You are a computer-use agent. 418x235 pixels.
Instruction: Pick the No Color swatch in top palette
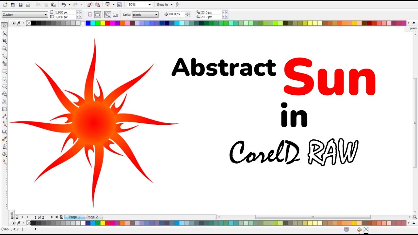[x=29, y=23]
